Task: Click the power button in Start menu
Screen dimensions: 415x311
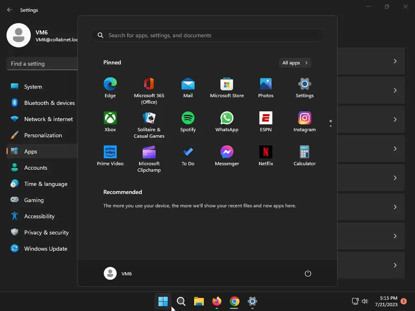Action: point(308,273)
